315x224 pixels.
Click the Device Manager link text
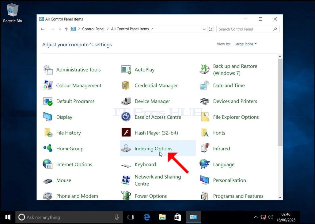152,101
